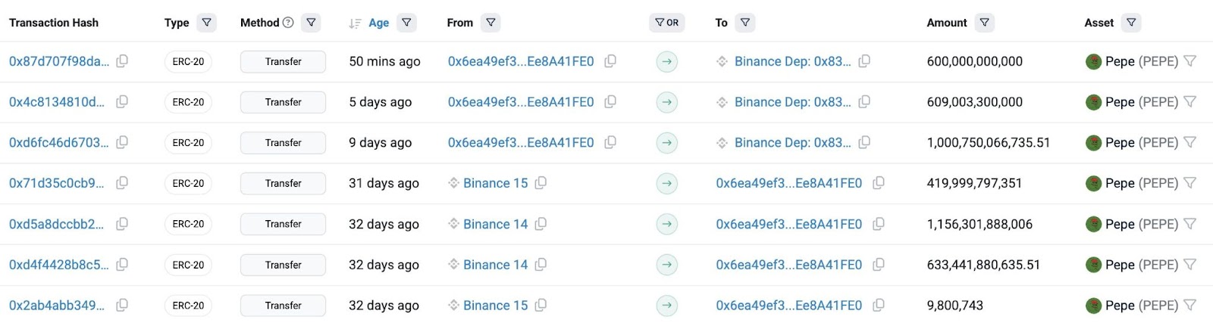Open the Amount column filter dropdown
This screenshot has height=323, width=1213.
[x=984, y=23]
